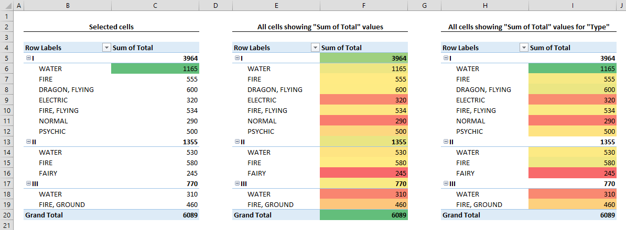The width and height of the screenshot is (626, 230).
Task: Select column D header
Action: [x=215, y=6]
